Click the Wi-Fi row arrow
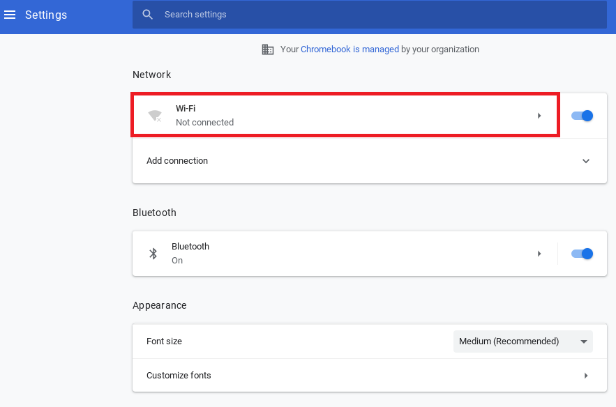Viewport: 616px width, 407px height. 539,116
